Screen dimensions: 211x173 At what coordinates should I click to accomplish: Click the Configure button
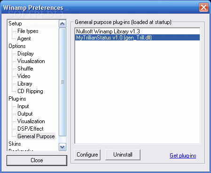87,155
